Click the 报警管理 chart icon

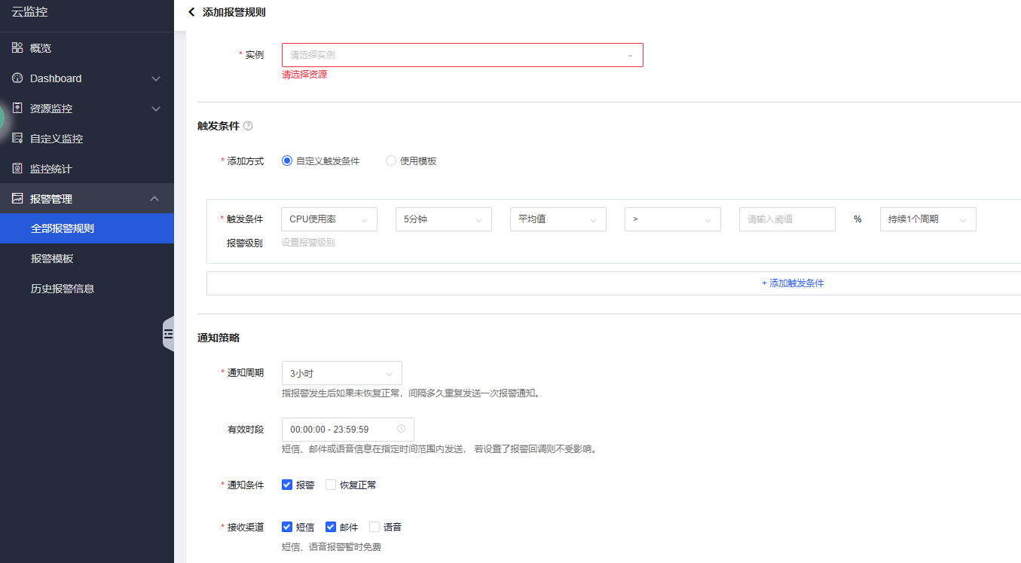pyautogui.click(x=17, y=199)
